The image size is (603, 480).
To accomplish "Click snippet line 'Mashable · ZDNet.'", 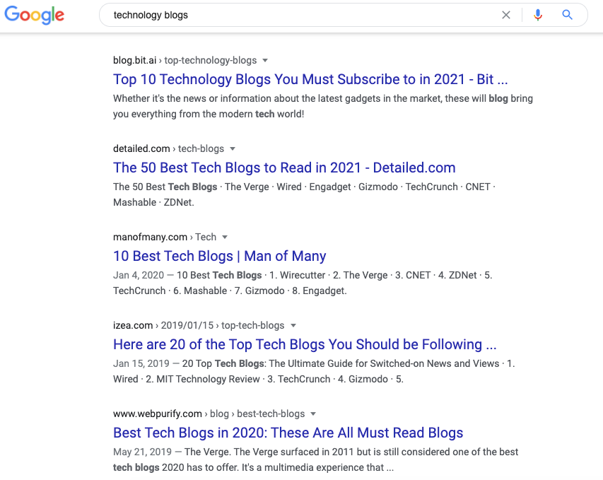I will pyautogui.click(x=153, y=202).
